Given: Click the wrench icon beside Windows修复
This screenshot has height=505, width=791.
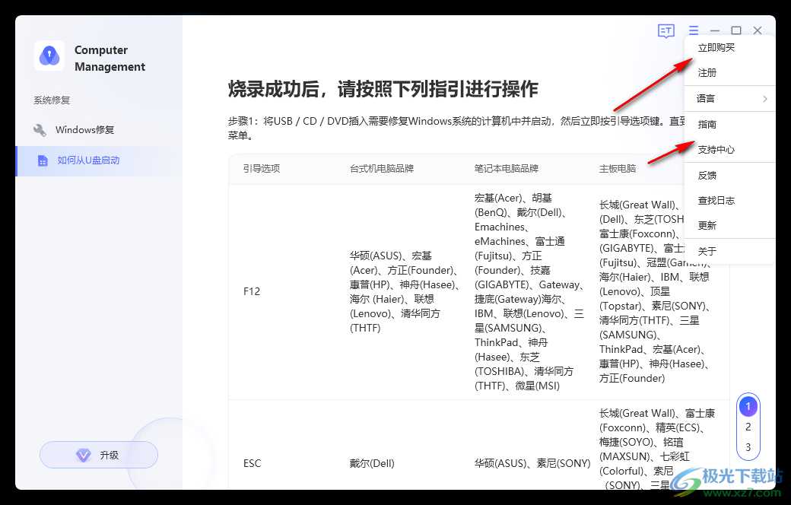Looking at the screenshot, I should point(40,130).
